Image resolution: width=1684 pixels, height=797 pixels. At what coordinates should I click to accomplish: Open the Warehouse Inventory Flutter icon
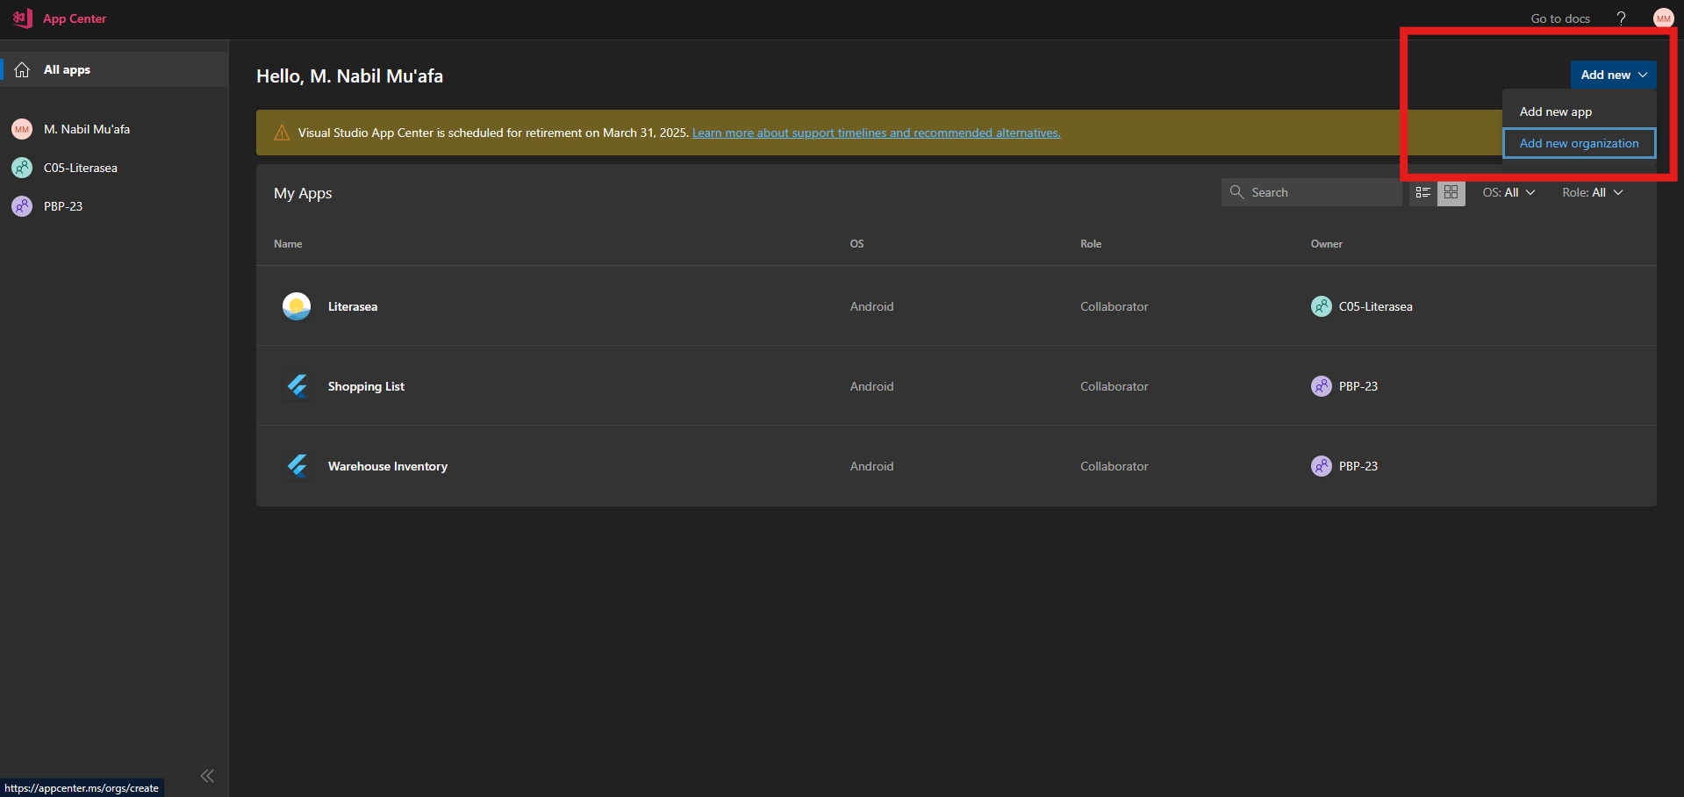(297, 466)
